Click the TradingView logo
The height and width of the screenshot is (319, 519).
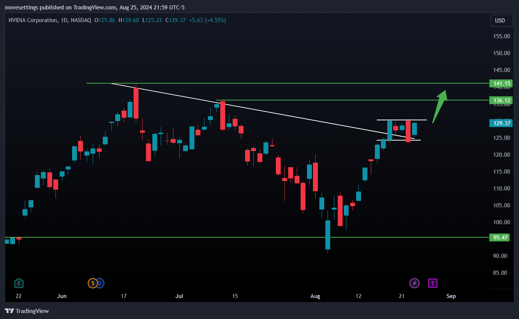pyautogui.click(x=27, y=311)
